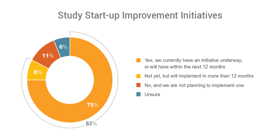
Task: Click the 'Unsure' legend text
Action: [152, 94]
